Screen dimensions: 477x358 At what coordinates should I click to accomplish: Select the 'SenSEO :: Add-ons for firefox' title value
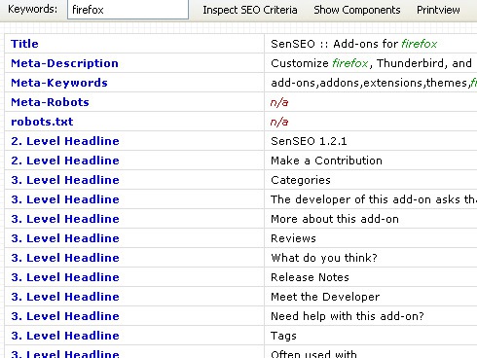pos(354,44)
